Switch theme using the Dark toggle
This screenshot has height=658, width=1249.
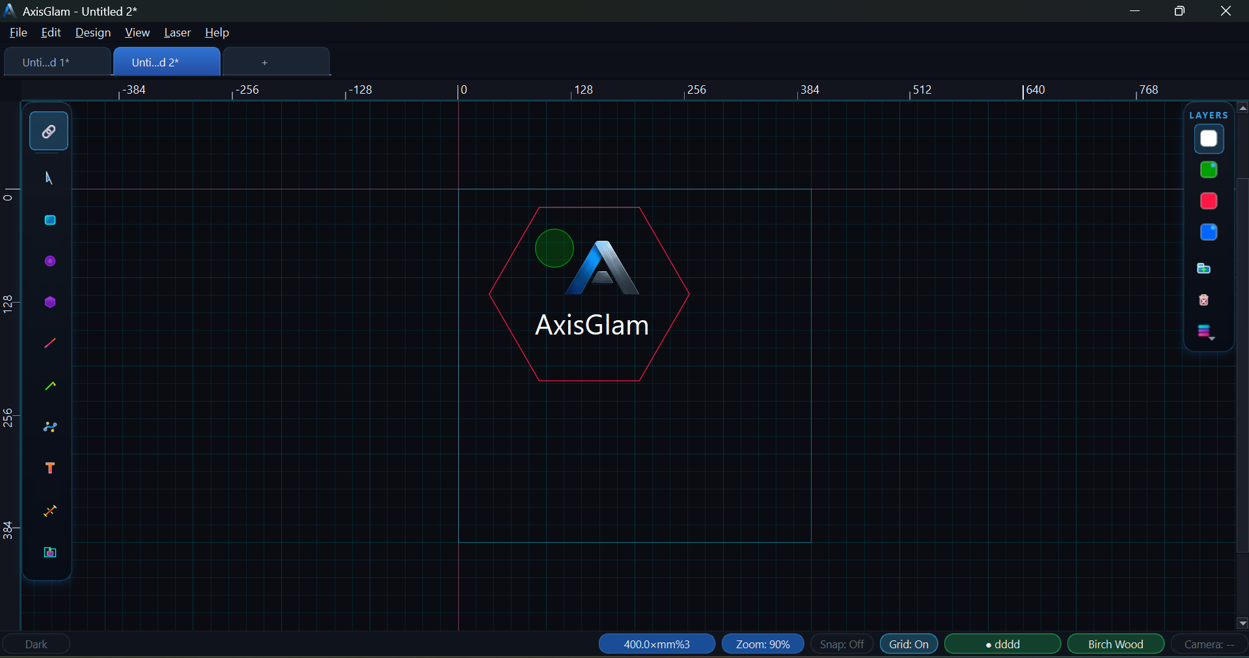(x=36, y=644)
